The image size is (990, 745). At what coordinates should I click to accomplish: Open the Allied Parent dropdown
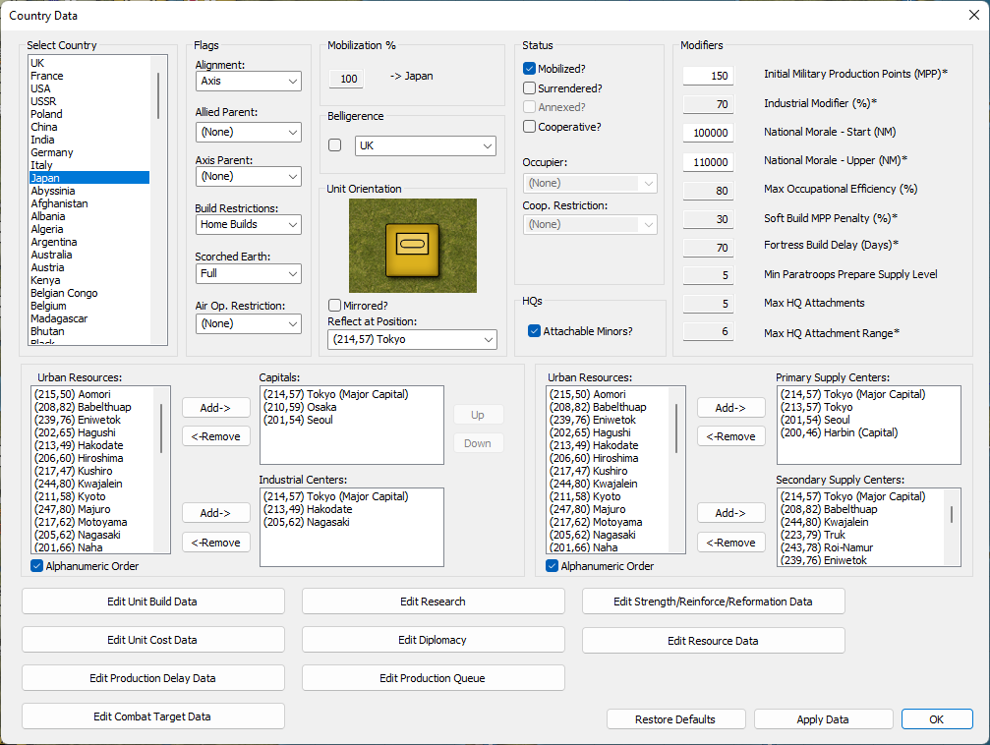pyautogui.click(x=248, y=132)
